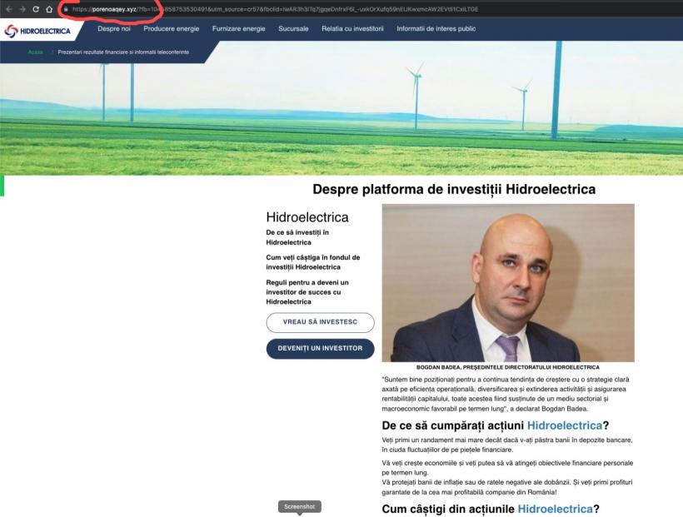The width and height of the screenshot is (683, 517).
Task: Click the padlock icon in the address bar
Action: tap(67, 10)
